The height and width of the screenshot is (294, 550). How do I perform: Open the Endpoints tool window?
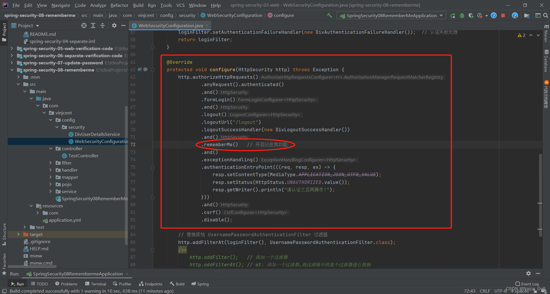click(151, 284)
